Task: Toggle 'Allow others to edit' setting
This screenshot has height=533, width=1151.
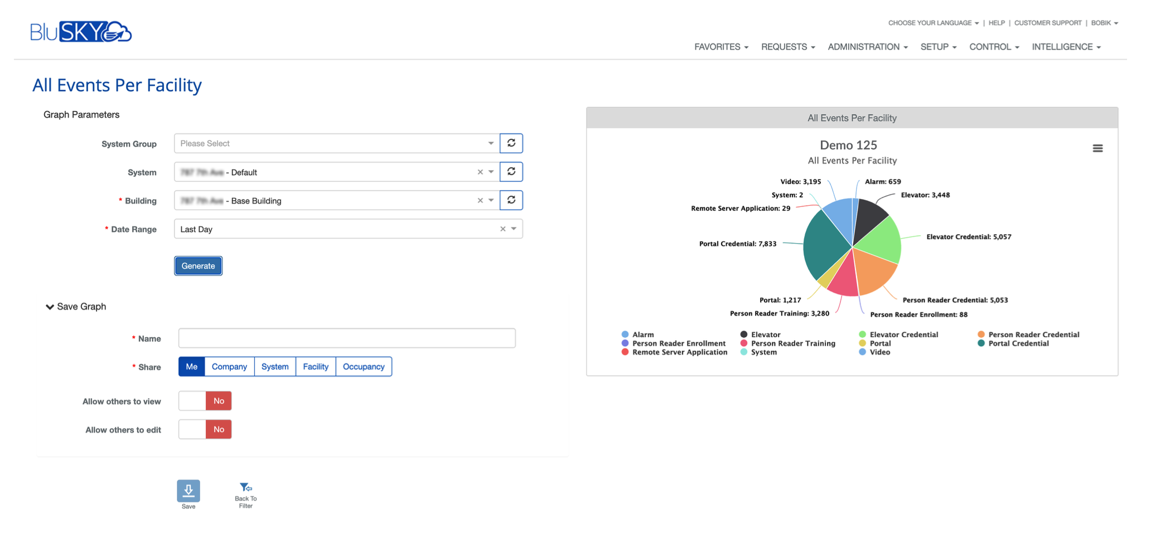Action: 205,429
